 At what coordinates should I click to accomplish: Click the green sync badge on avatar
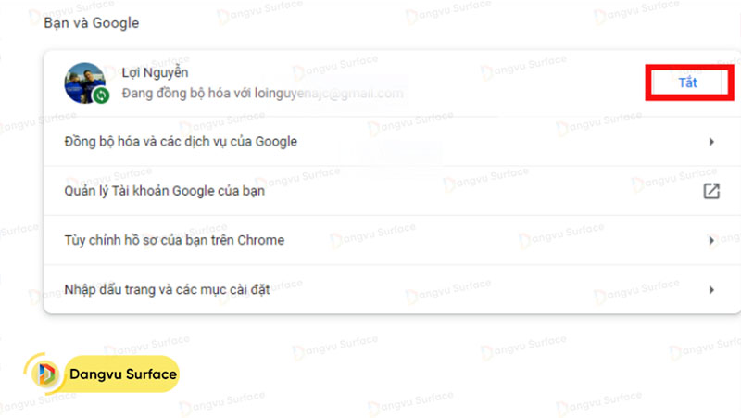tap(100, 95)
